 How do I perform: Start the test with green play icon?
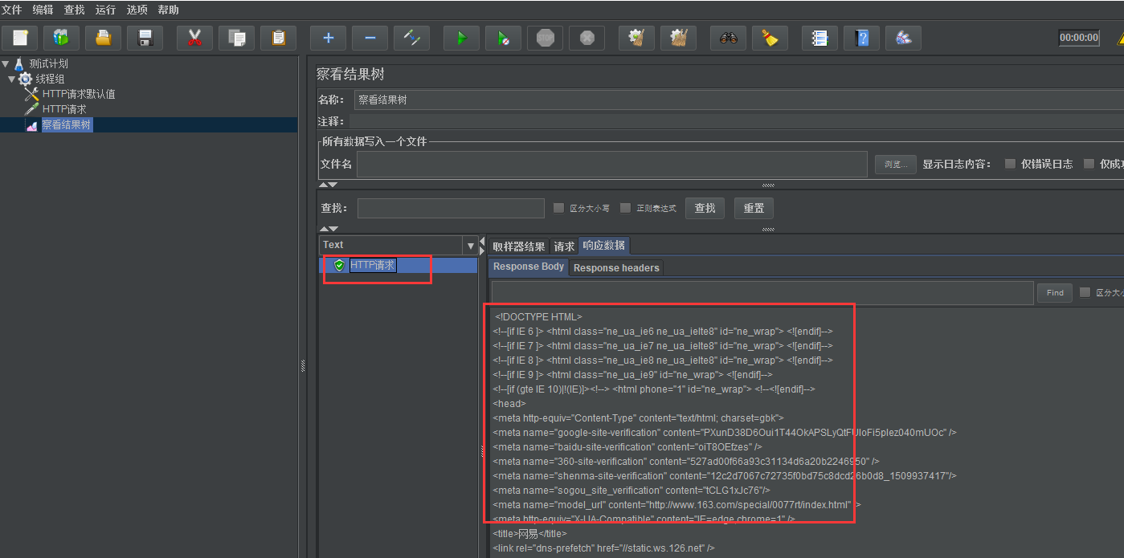(461, 38)
